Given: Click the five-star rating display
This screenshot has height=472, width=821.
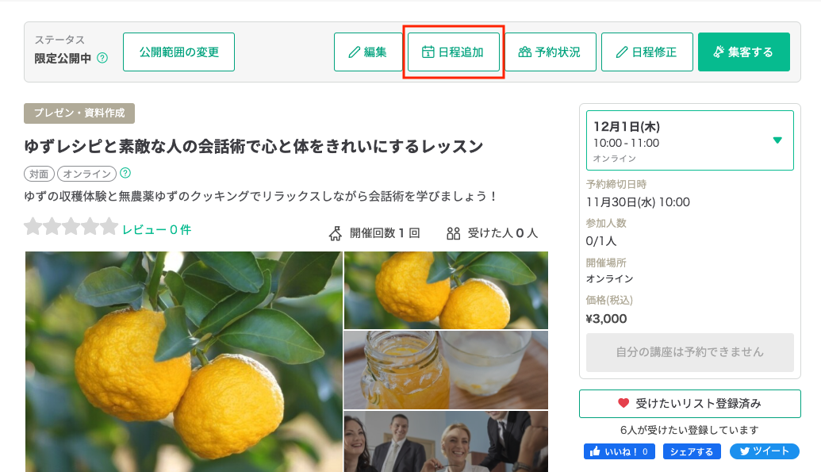Looking at the screenshot, I should pos(71,226).
